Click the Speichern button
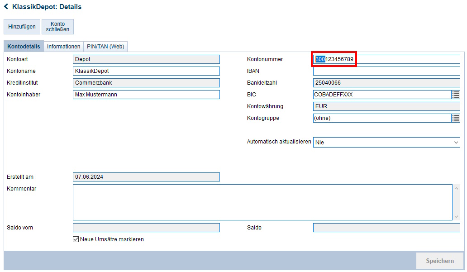Image resolution: width=467 pixels, height=272 pixels. [x=439, y=260]
